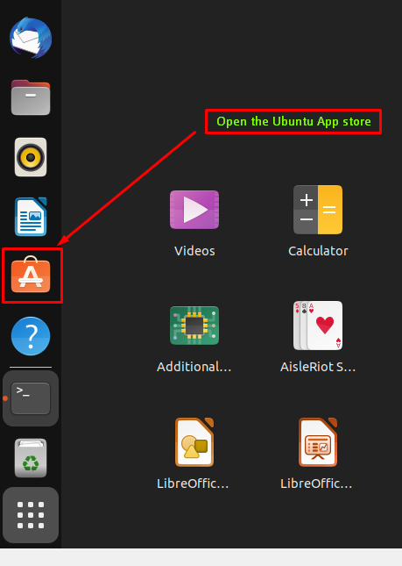The width and height of the screenshot is (402, 566).
Task: Launch the Videos app
Action: [x=194, y=210]
